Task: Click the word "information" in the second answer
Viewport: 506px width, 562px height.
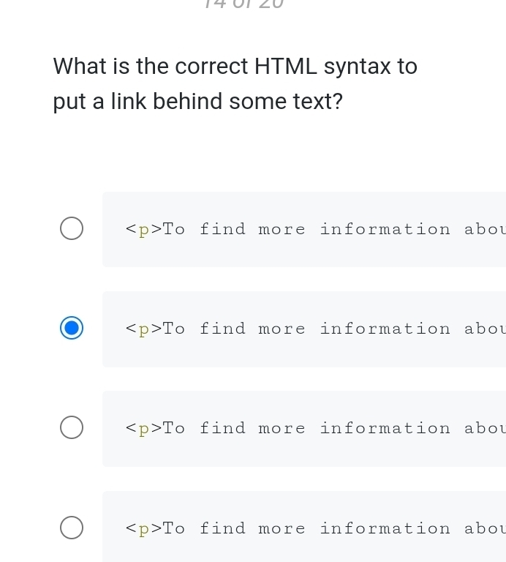Action: point(385,329)
